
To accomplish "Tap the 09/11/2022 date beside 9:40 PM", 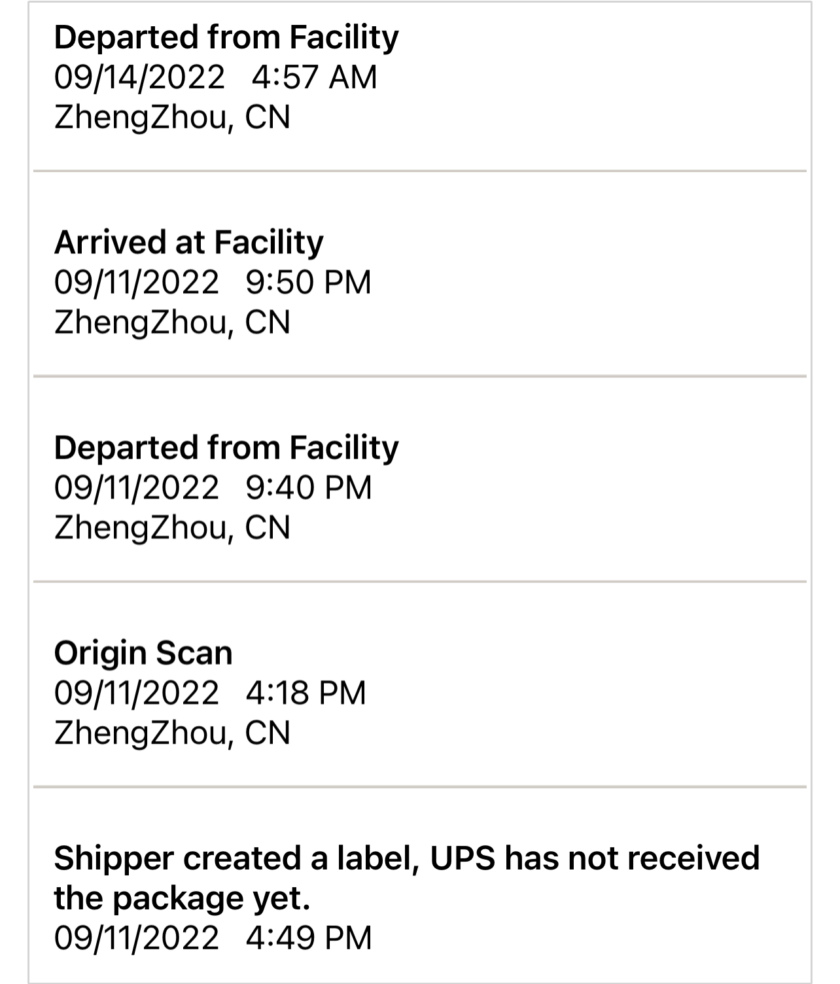I will [x=137, y=488].
